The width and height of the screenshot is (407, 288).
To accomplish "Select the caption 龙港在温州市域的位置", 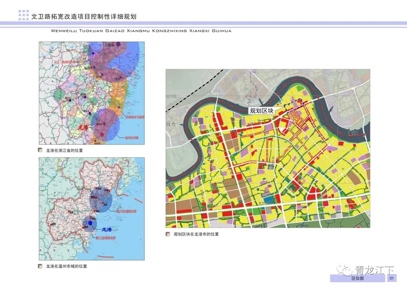I will [66, 266].
